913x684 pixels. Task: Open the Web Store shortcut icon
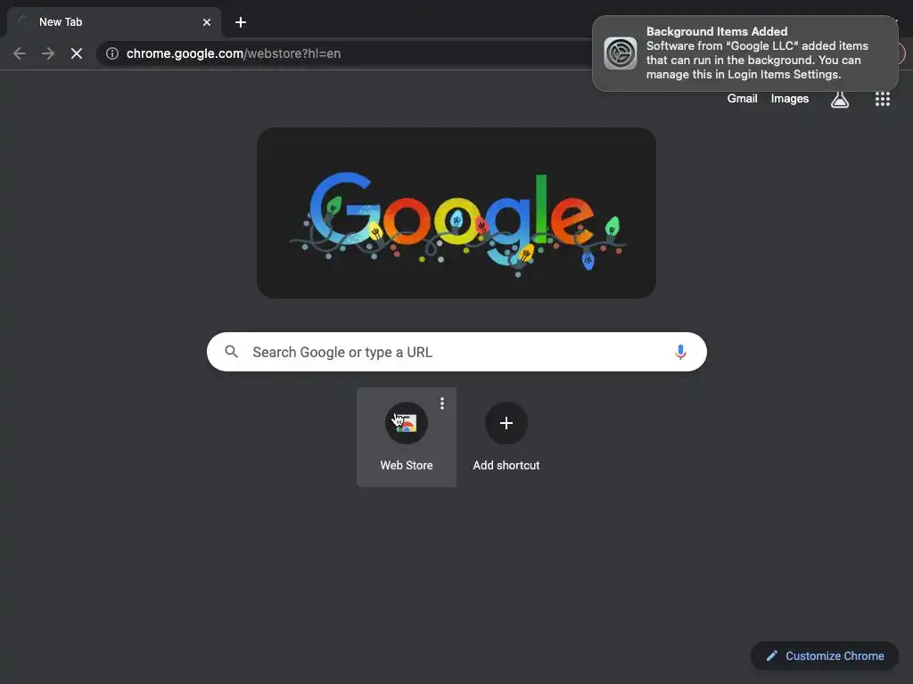407,423
